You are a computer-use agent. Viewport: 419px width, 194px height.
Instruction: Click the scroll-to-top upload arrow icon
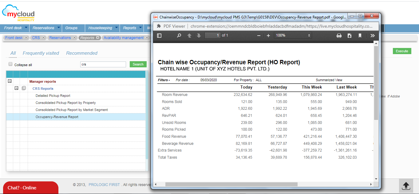[406, 186]
